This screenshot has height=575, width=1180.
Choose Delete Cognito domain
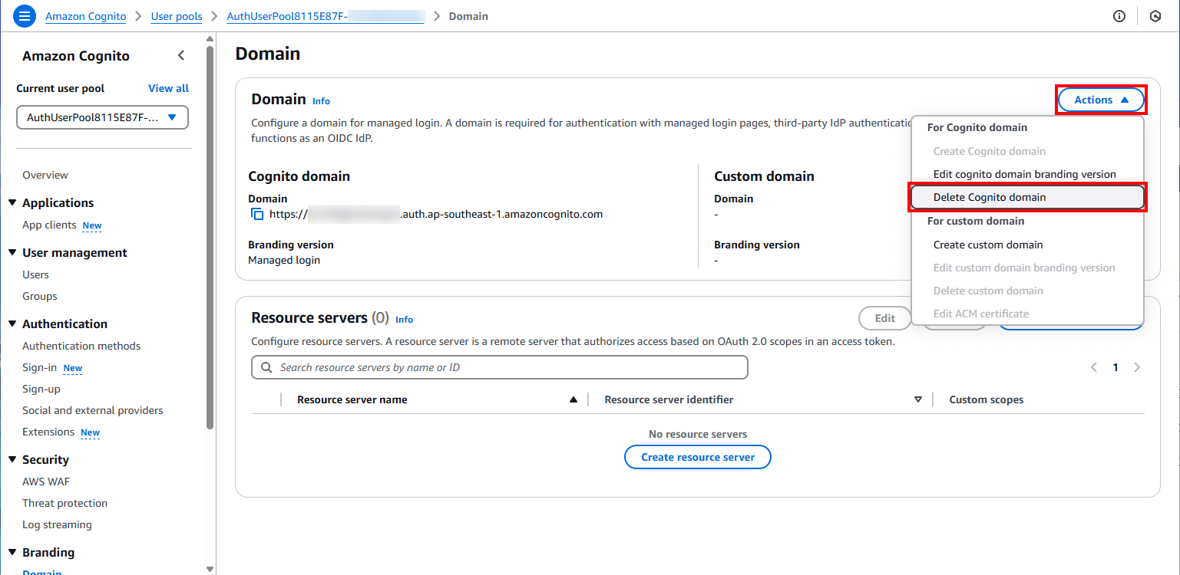coord(1027,197)
